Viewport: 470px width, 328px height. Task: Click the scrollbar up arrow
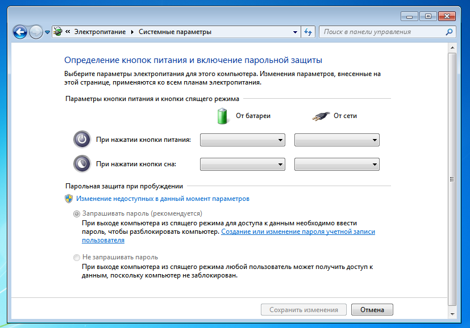point(452,48)
